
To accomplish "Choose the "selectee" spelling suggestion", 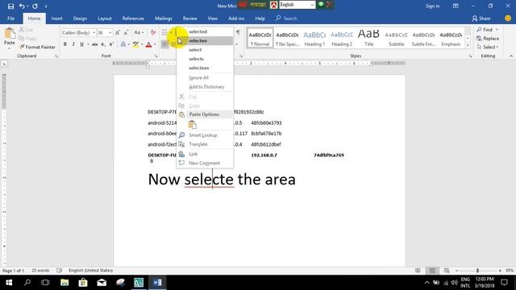I will (205, 41).
